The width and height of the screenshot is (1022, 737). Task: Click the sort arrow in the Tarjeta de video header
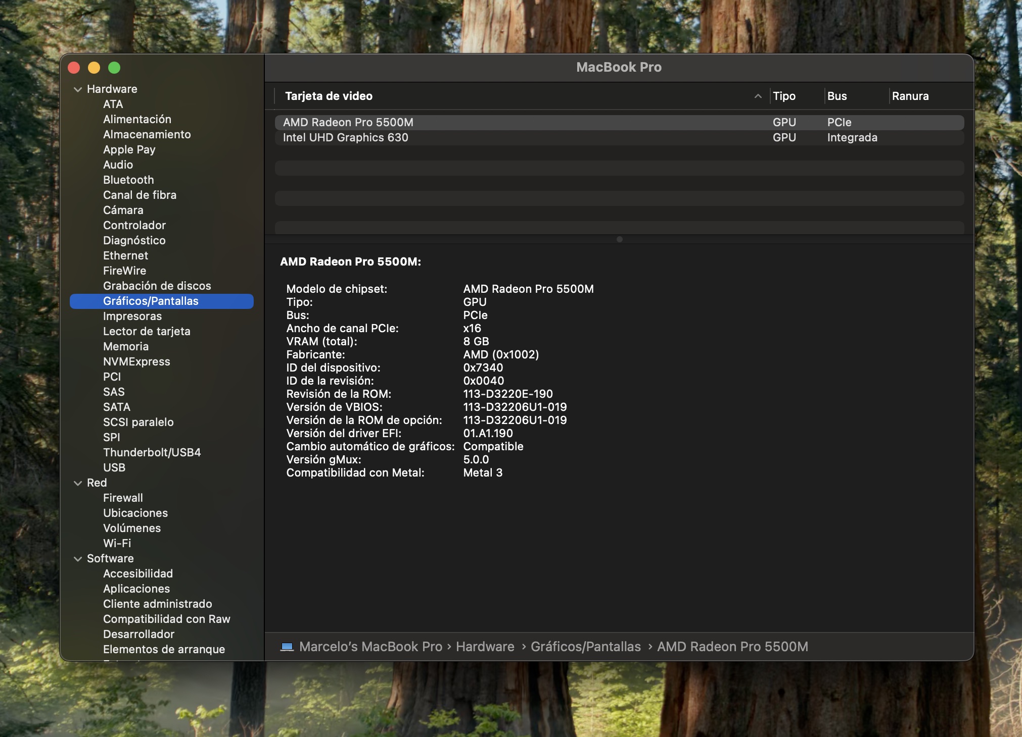pos(758,96)
